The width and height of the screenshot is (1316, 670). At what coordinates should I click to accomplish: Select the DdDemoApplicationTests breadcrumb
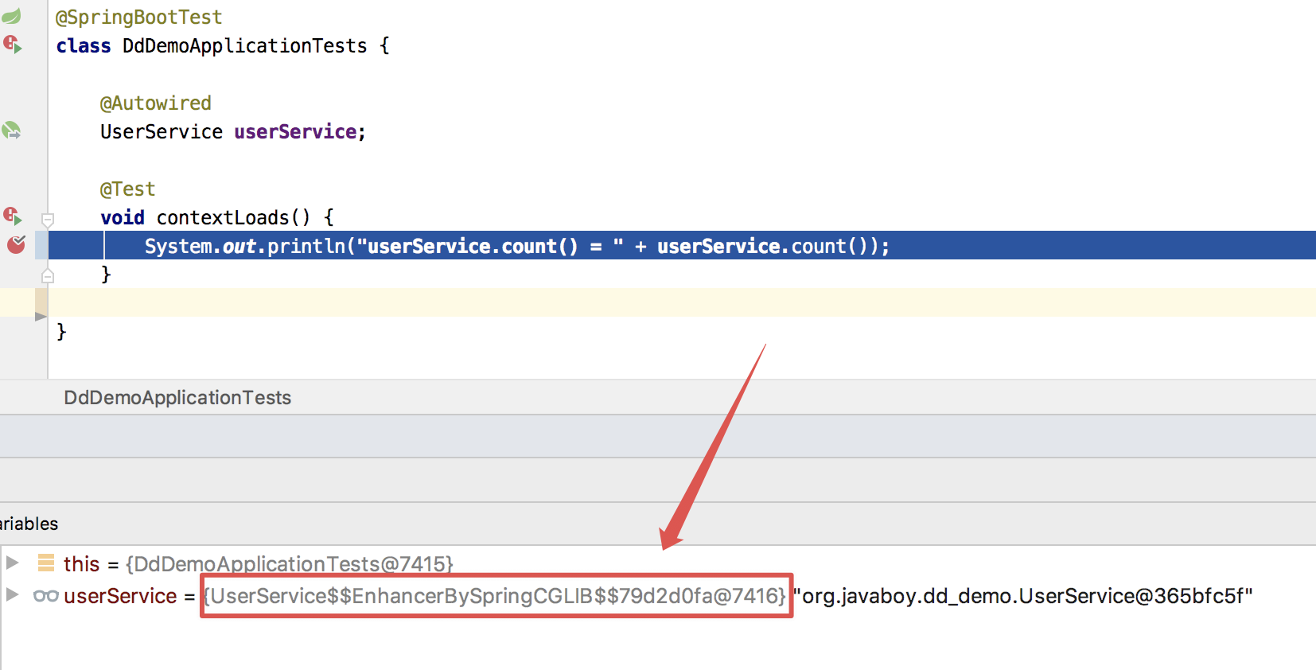(x=177, y=397)
